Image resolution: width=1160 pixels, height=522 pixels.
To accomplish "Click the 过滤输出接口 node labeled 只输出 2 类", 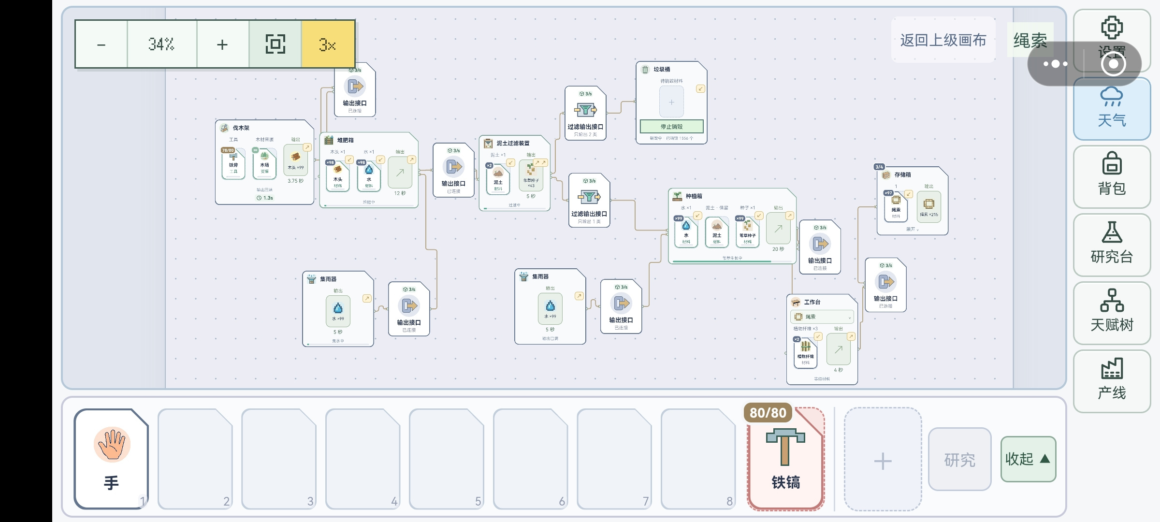I will [x=585, y=113].
